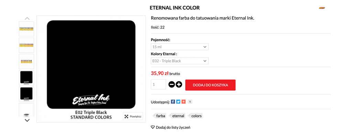The width and height of the screenshot is (352, 133).
Task: Click the orange plus share icon
Action: click(184, 102)
